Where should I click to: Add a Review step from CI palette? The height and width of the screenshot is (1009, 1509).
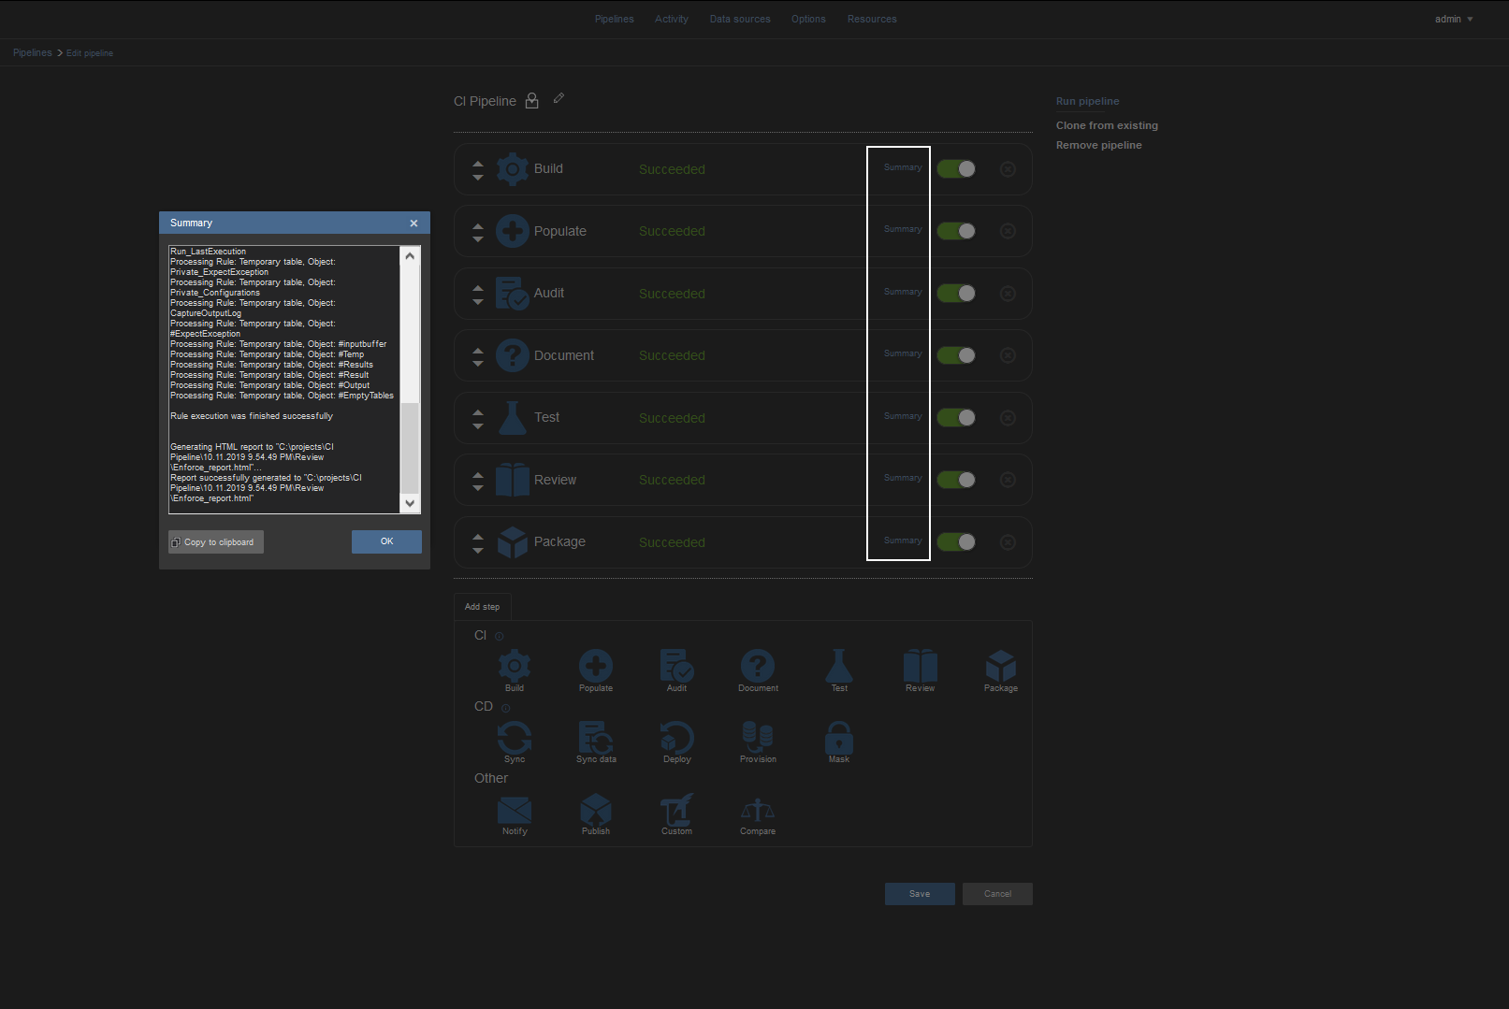click(x=921, y=666)
